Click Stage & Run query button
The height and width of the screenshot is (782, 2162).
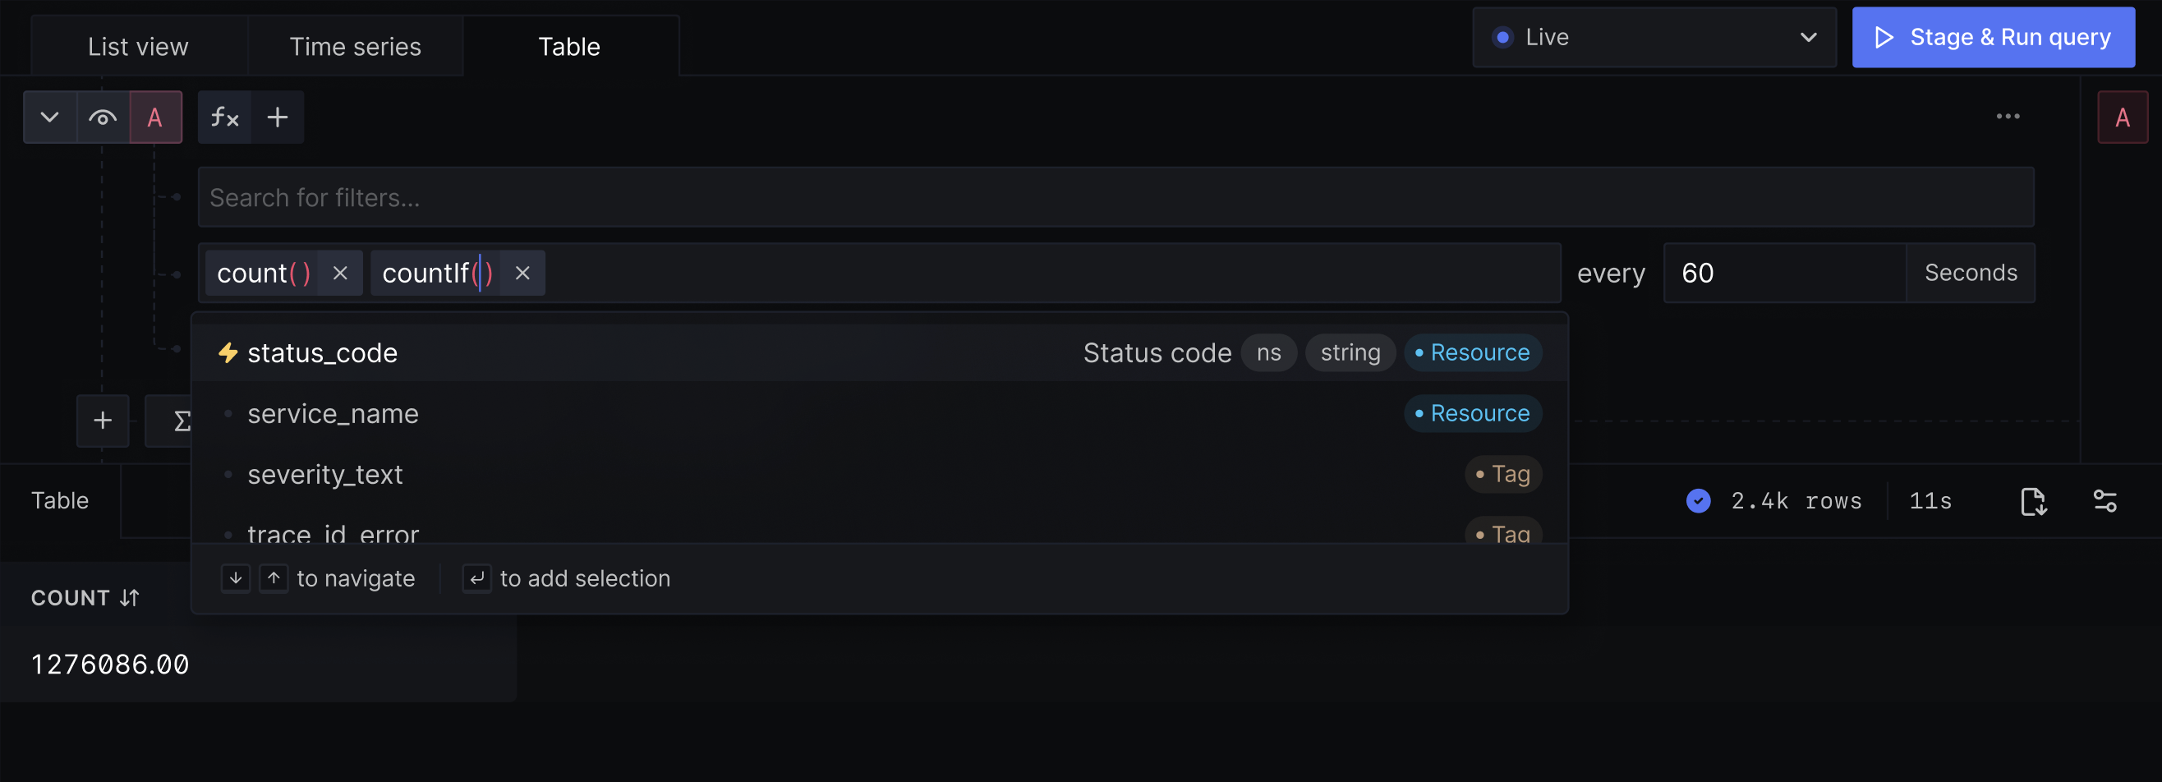(x=1993, y=38)
